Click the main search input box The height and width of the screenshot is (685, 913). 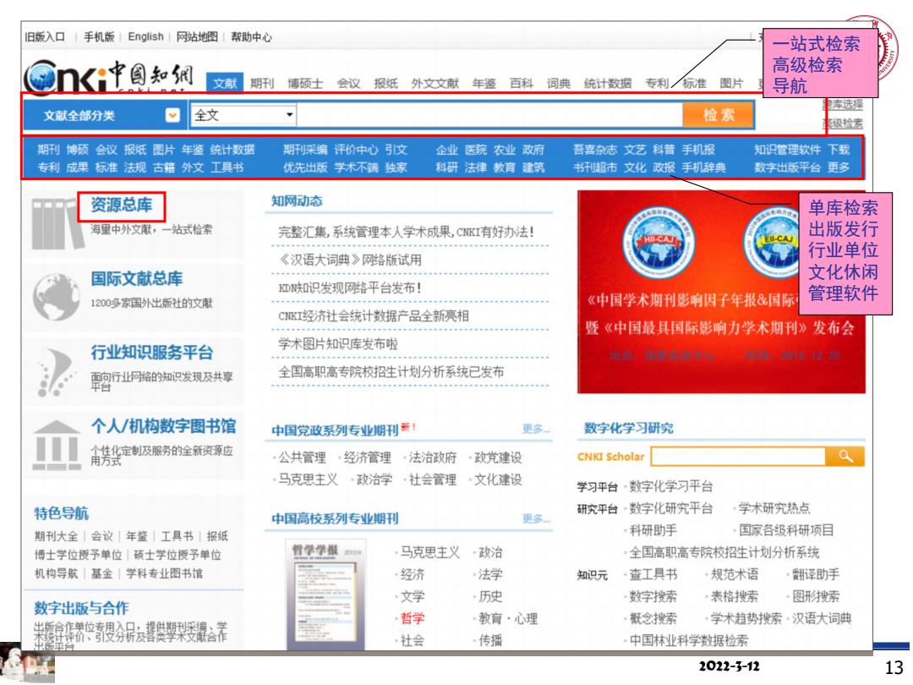[489, 115]
